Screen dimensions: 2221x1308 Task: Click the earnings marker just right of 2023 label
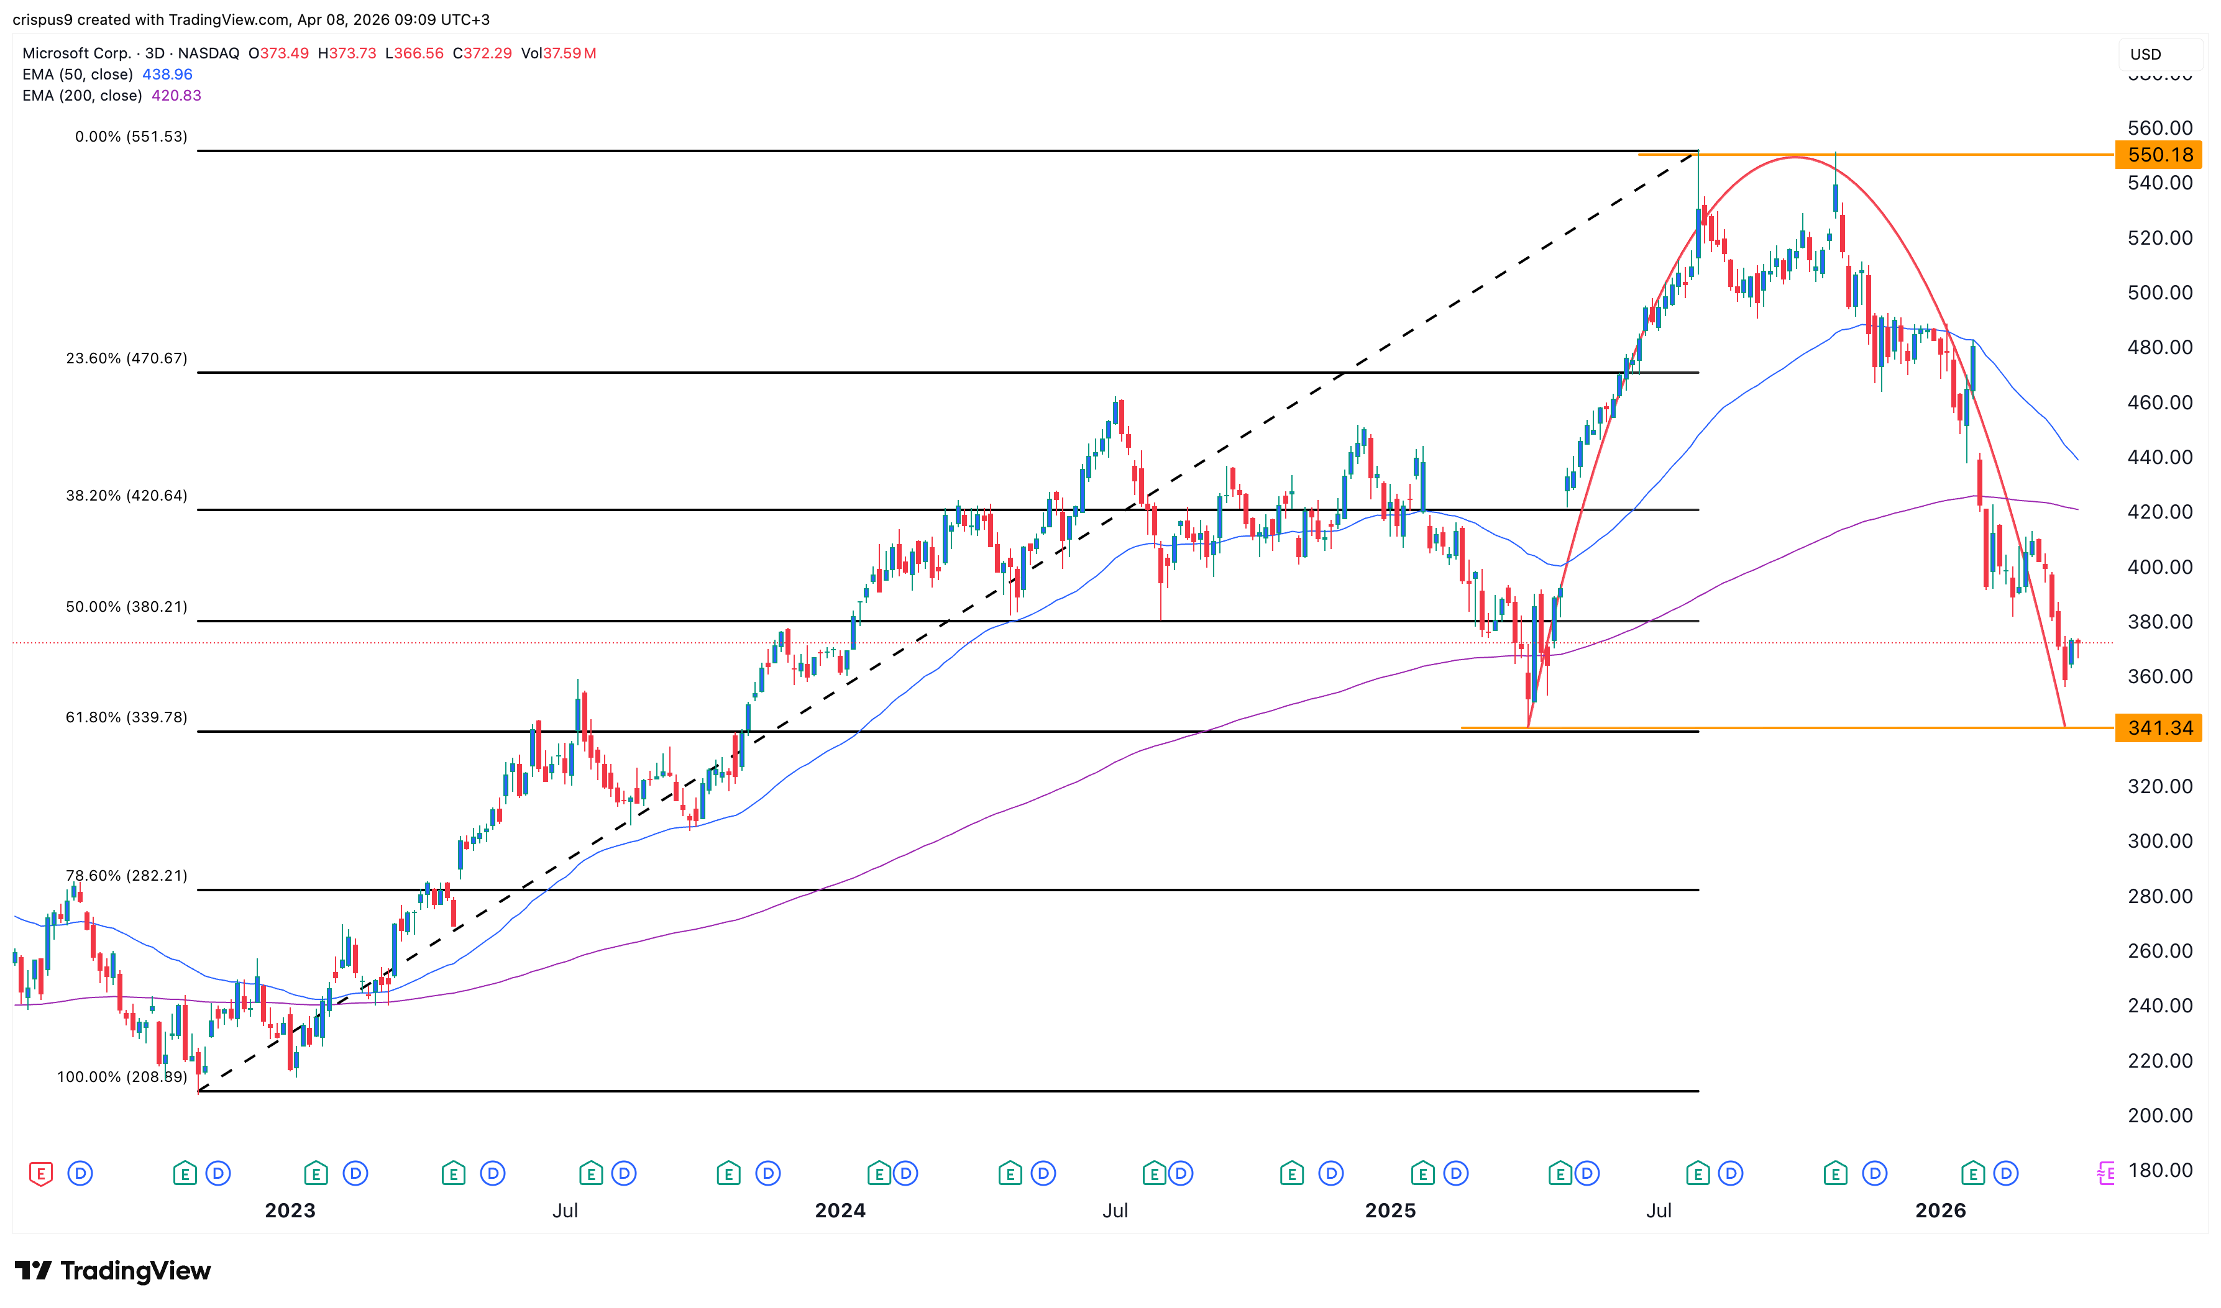pyautogui.click(x=316, y=1173)
